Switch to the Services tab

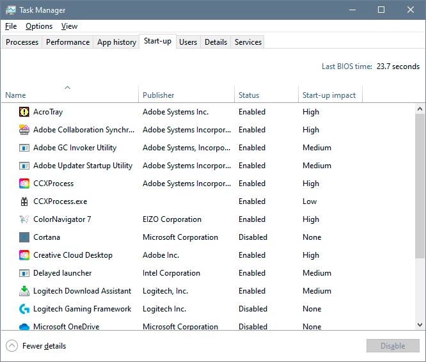248,42
